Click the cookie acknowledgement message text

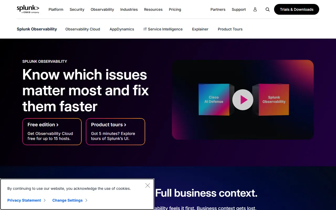(69, 188)
